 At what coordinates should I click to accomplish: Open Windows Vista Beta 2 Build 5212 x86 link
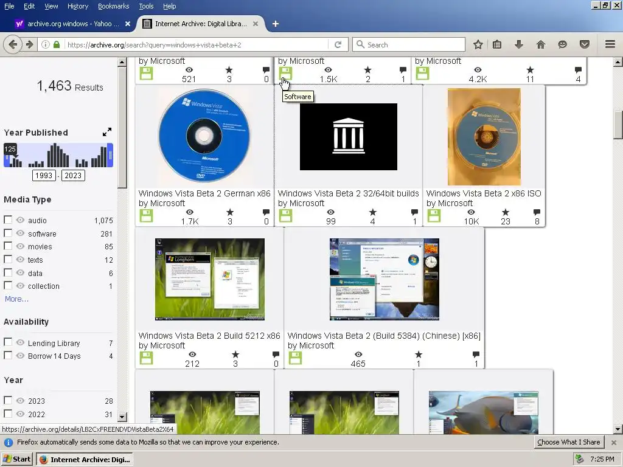[209, 336]
